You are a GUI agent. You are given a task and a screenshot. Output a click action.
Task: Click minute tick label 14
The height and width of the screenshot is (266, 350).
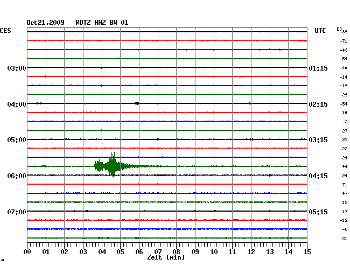click(288, 252)
